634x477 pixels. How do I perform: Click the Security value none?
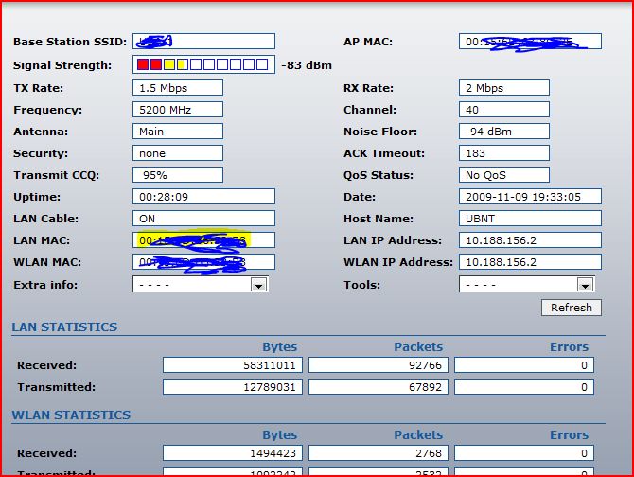178,153
